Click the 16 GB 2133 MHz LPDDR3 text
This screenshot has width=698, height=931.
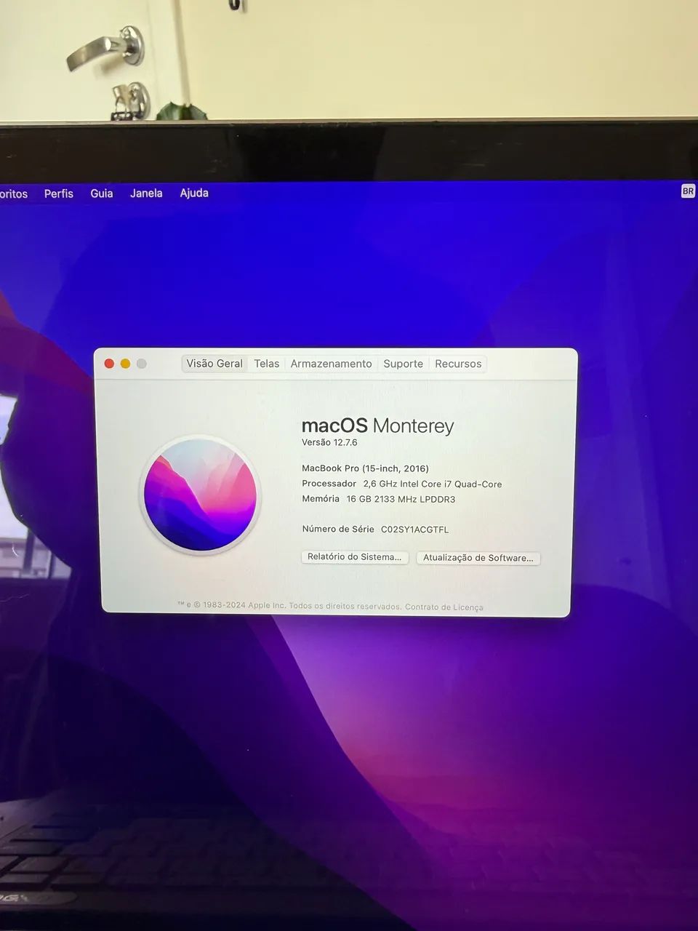coord(401,499)
